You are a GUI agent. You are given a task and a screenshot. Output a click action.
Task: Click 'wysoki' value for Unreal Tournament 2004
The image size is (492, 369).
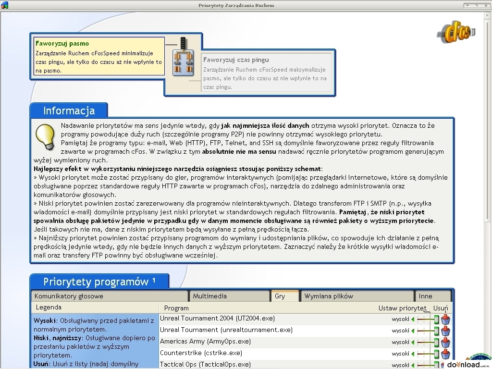[400, 320]
